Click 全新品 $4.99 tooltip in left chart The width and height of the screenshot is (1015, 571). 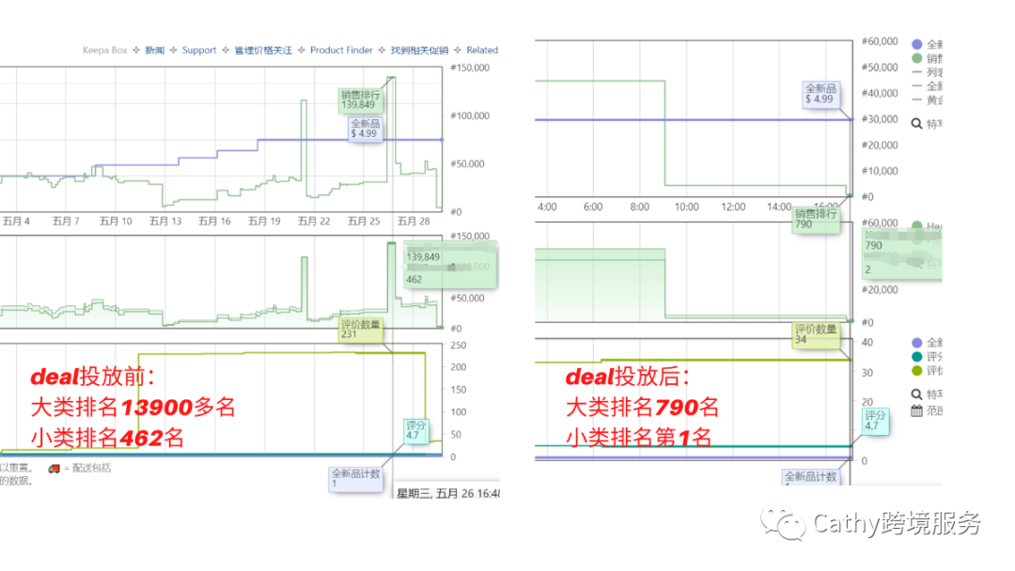365,128
